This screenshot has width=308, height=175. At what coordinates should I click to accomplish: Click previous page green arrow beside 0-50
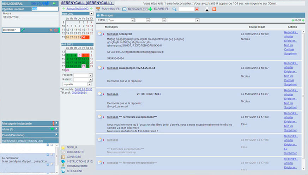(x=293, y=20)
